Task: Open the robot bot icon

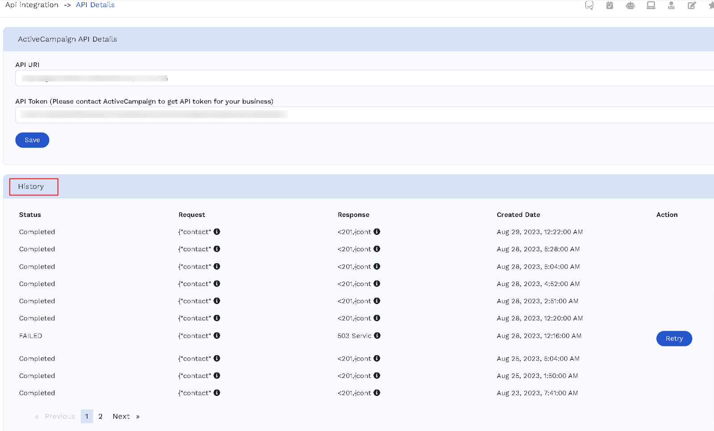Action: (630, 5)
